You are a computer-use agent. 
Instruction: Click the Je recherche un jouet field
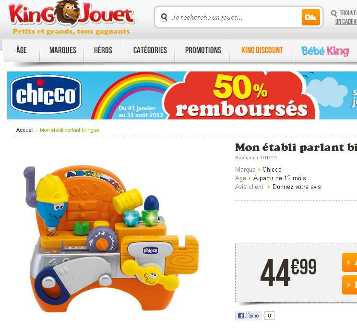tap(235, 17)
